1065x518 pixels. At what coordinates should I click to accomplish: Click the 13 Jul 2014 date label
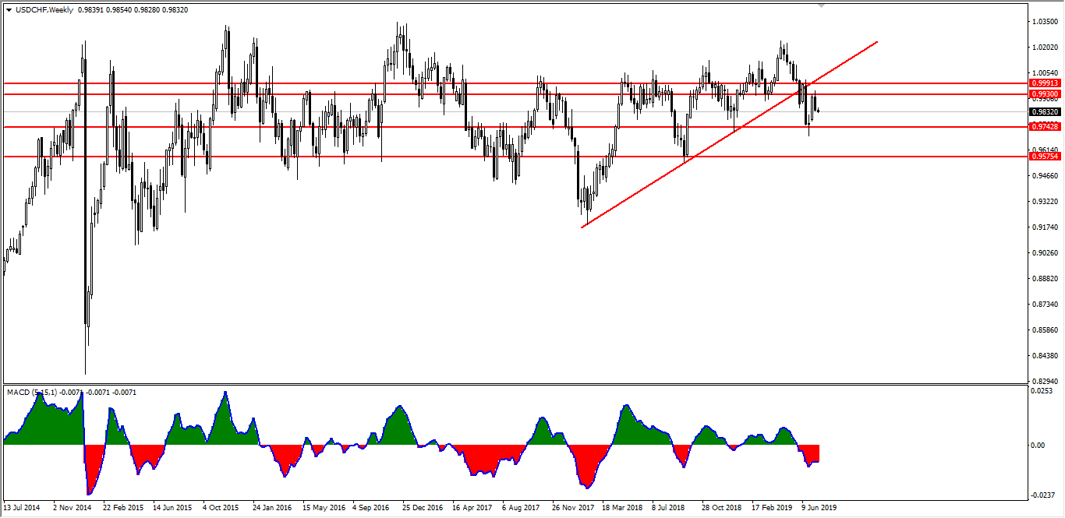tap(23, 508)
